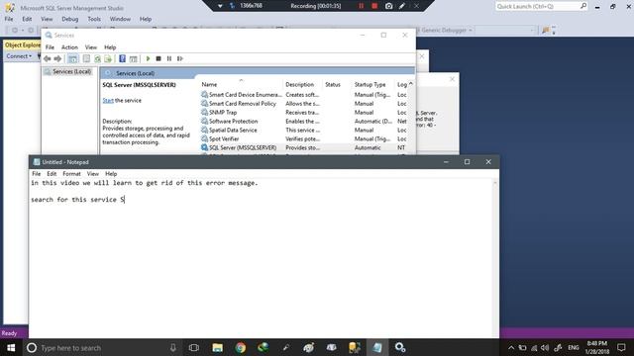Open the Action menu in Services window
The height and width of the screenshot is (356, 634).
[x=69, y=47]
